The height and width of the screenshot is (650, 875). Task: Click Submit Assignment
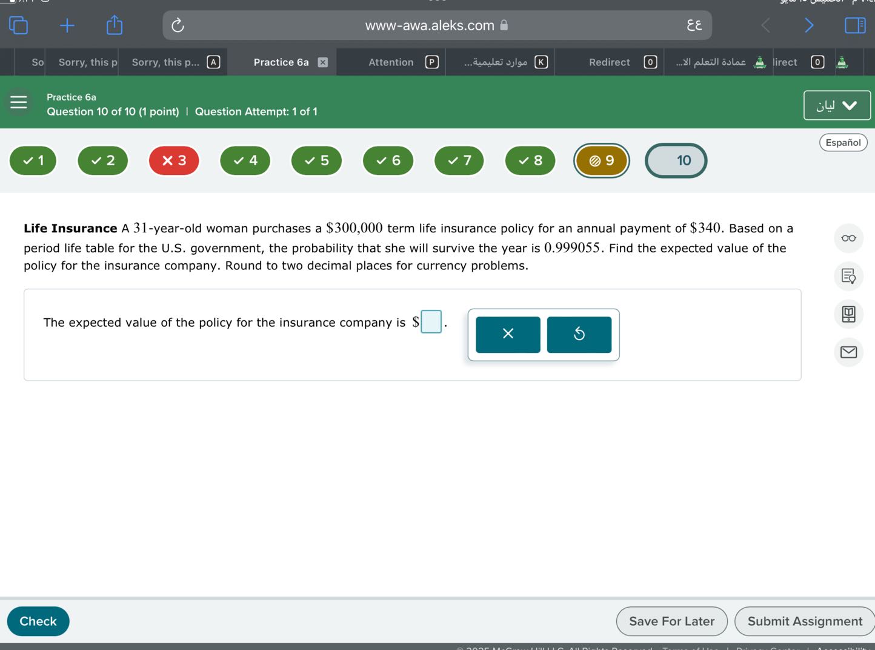click(805, 621)
